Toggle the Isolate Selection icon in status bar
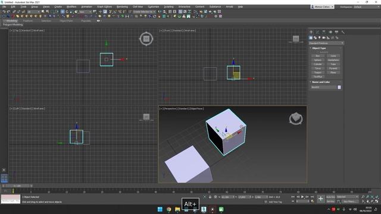 point(205,197)
